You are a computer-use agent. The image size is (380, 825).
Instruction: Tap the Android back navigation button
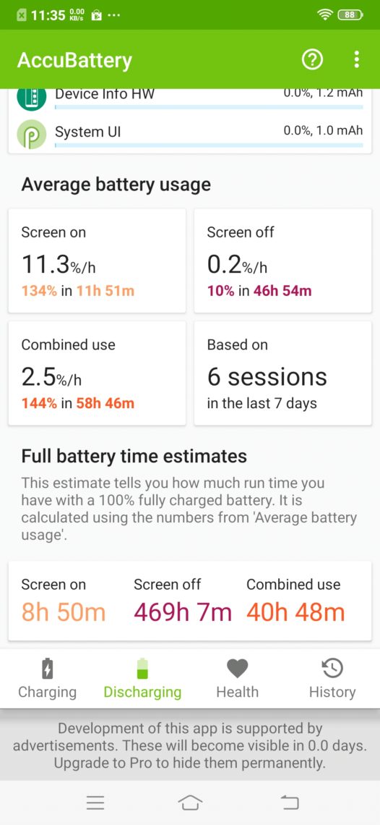(290, 803)
